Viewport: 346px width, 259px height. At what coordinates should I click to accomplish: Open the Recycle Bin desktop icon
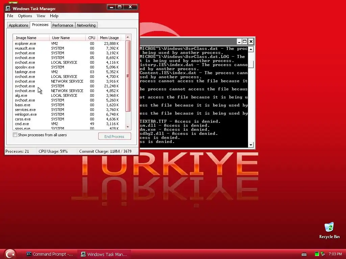[329, 230]
